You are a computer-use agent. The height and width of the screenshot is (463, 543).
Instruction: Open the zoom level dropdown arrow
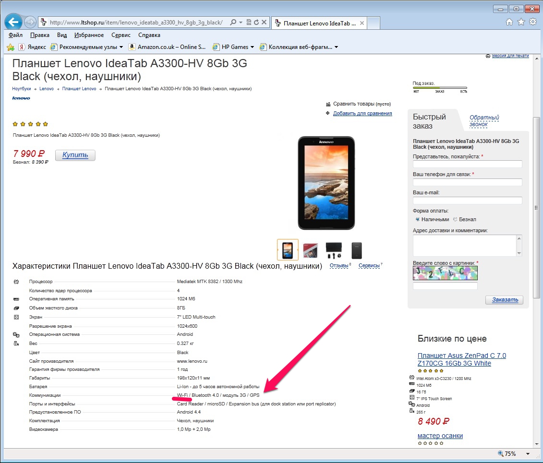click(x=528, y=454)
